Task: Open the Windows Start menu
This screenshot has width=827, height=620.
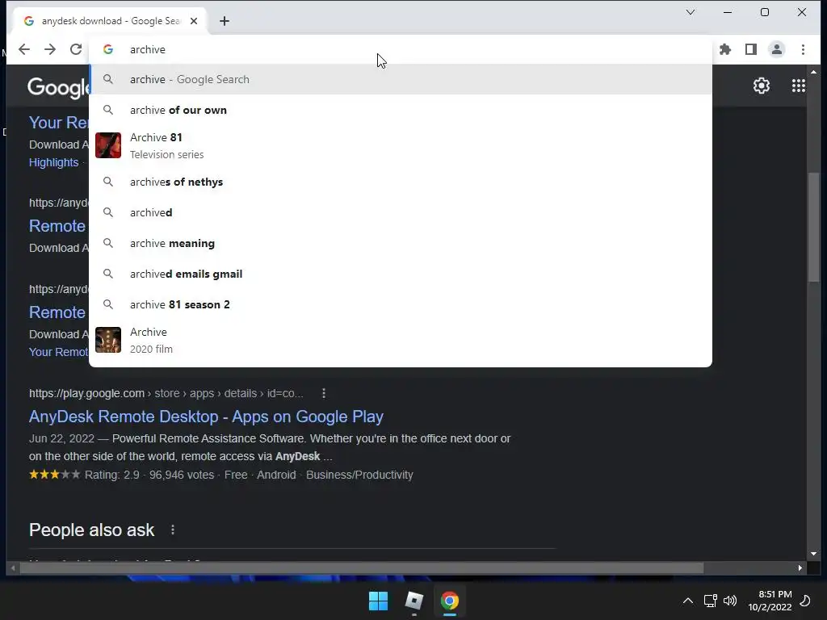Action: (x=378, y=601)
